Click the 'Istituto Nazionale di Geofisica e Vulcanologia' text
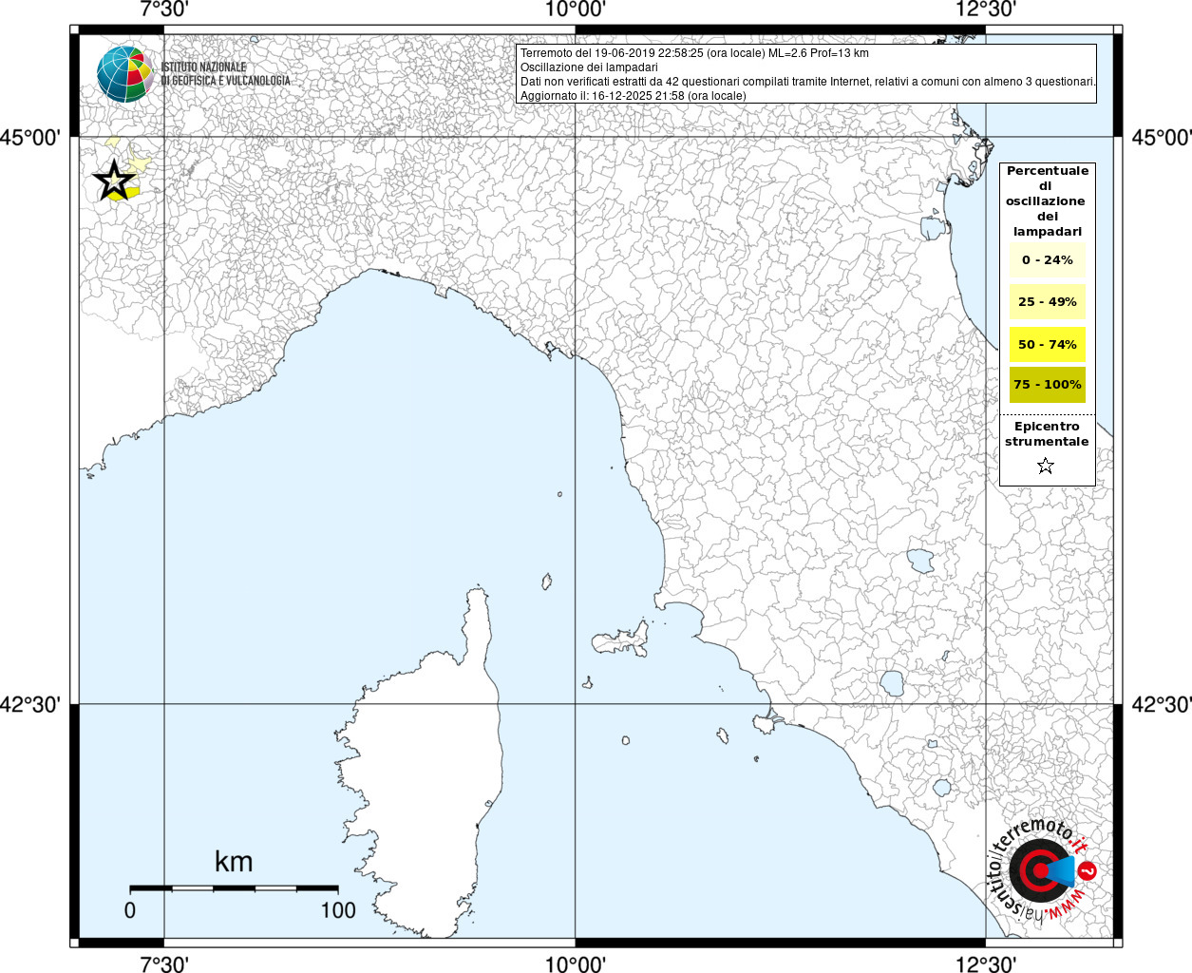 [226, 74]
